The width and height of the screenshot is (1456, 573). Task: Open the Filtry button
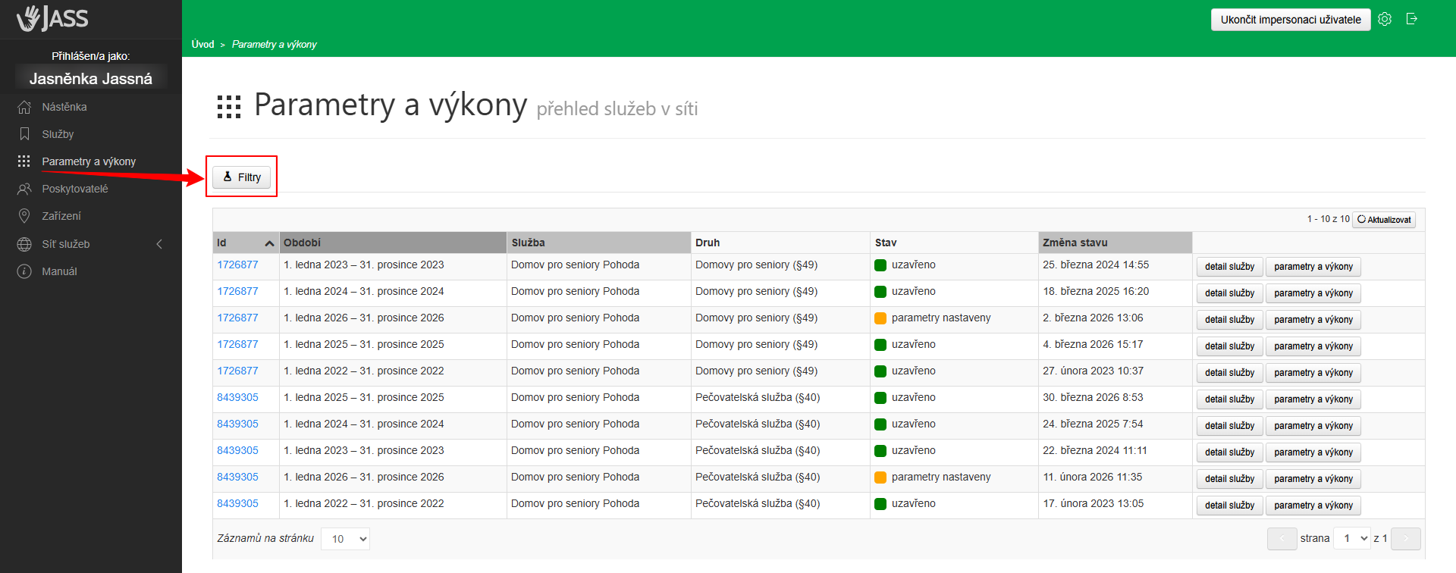242,177
